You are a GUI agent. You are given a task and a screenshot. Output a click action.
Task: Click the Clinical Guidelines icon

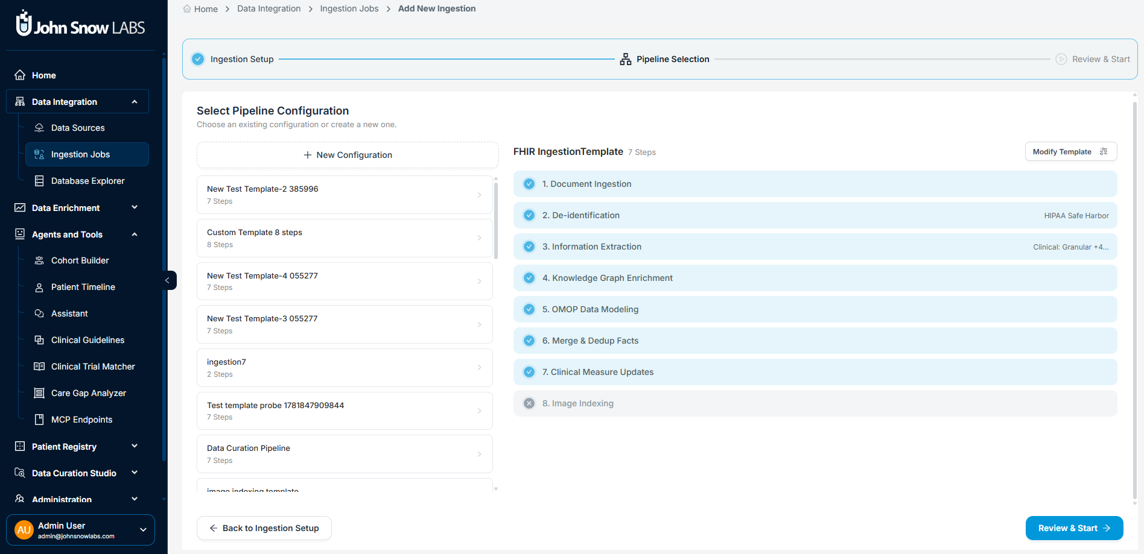(39, 340)
